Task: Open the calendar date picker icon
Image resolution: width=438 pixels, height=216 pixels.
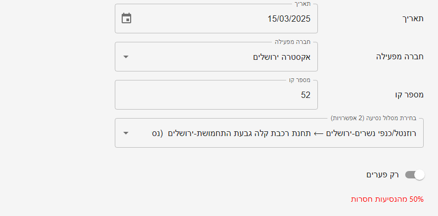Action: point(126,19)
